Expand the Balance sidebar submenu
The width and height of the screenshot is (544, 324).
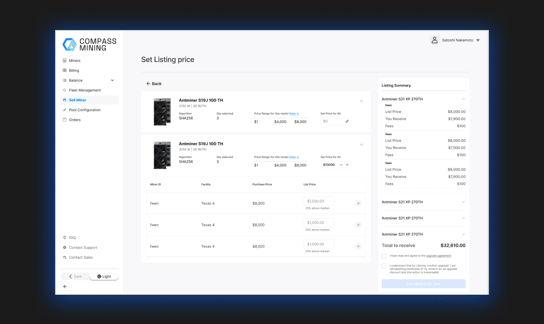tap(112, 80)
